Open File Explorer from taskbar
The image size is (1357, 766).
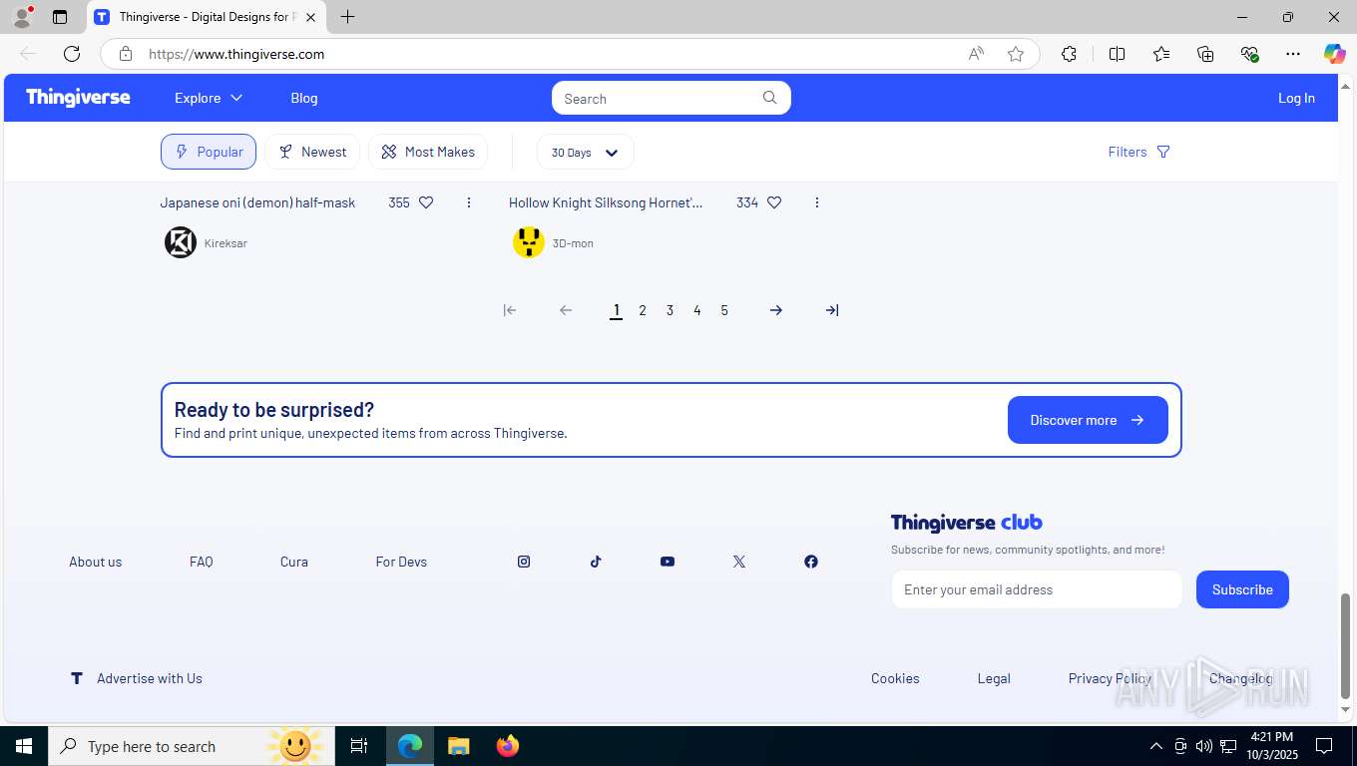(458, 746)
